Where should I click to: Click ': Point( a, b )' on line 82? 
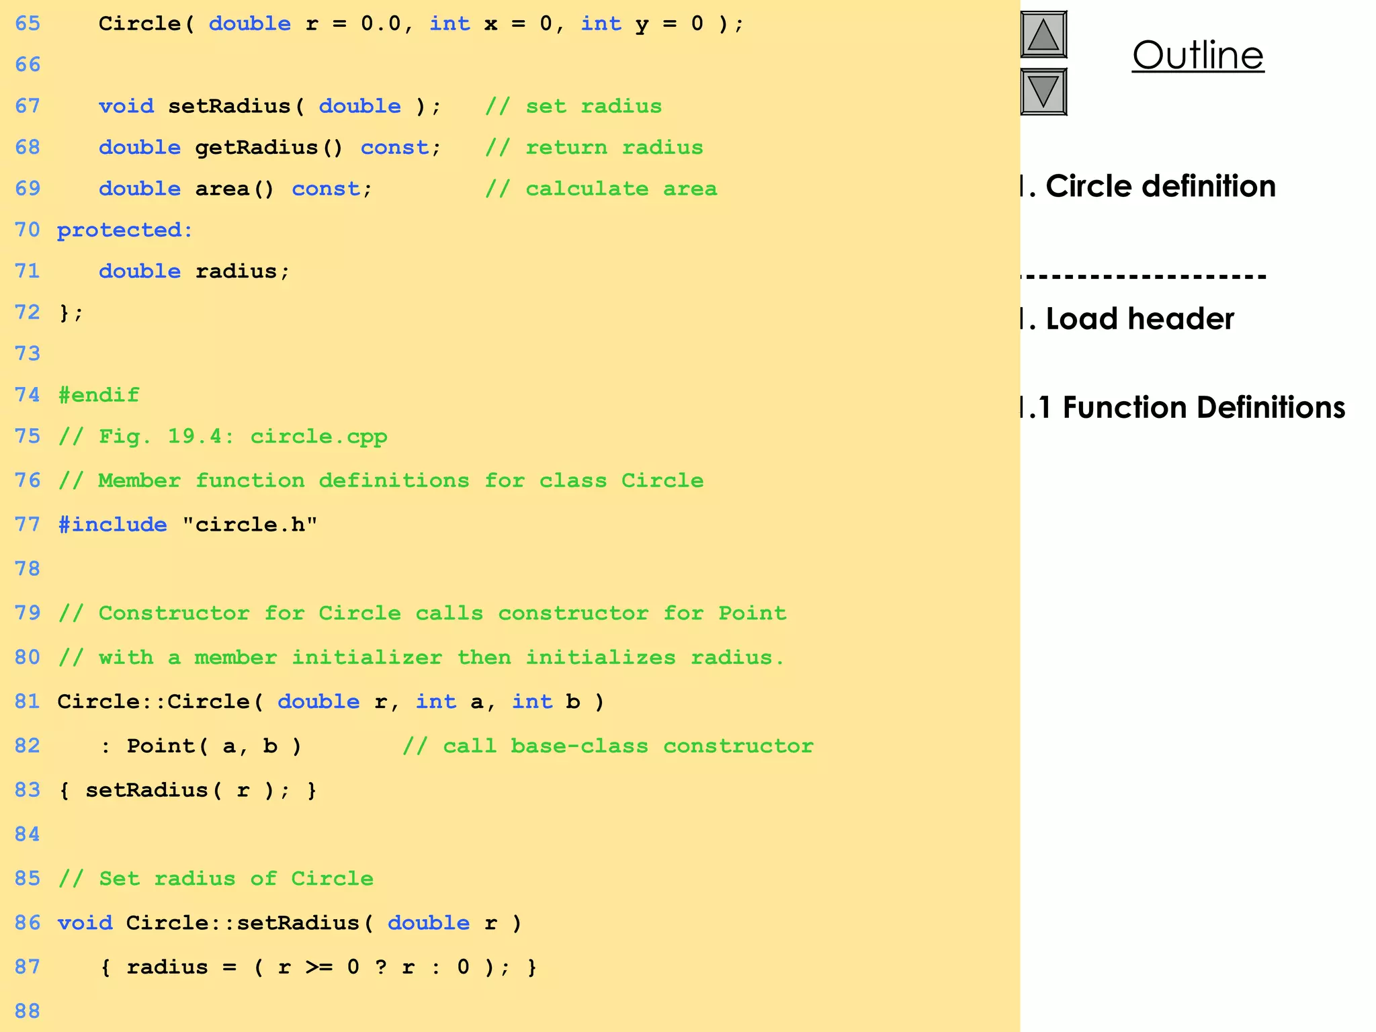pyautogui.click(x=201, y=746)
